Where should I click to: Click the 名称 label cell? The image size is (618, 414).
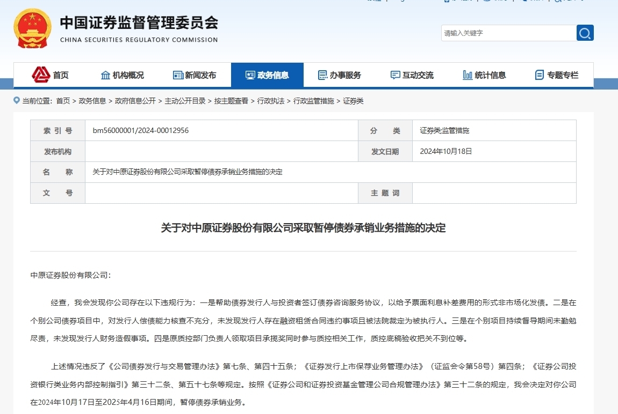click(x=58, y=172)
